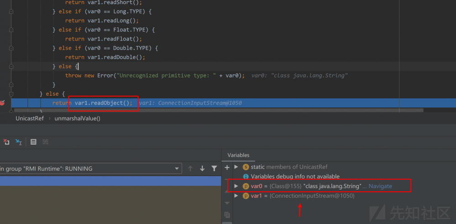
Task: Click 'return var1.readLong();' code line
Action: 102,20
